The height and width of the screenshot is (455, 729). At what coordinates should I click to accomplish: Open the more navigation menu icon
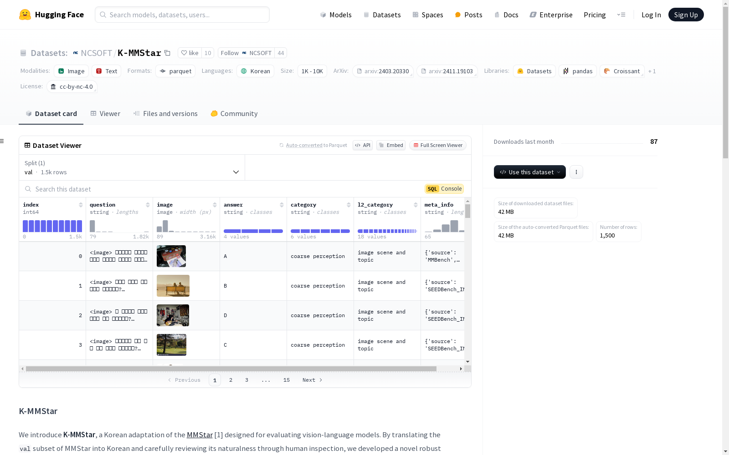point(621,15)
